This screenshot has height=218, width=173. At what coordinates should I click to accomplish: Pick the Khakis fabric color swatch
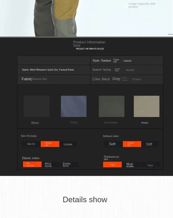coord(147,106)
